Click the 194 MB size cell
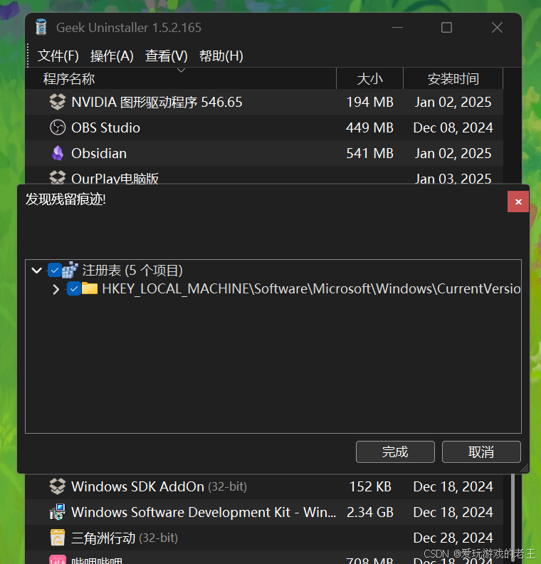The height and width of the screenshot is (564, 541). [x=369, y=102]
